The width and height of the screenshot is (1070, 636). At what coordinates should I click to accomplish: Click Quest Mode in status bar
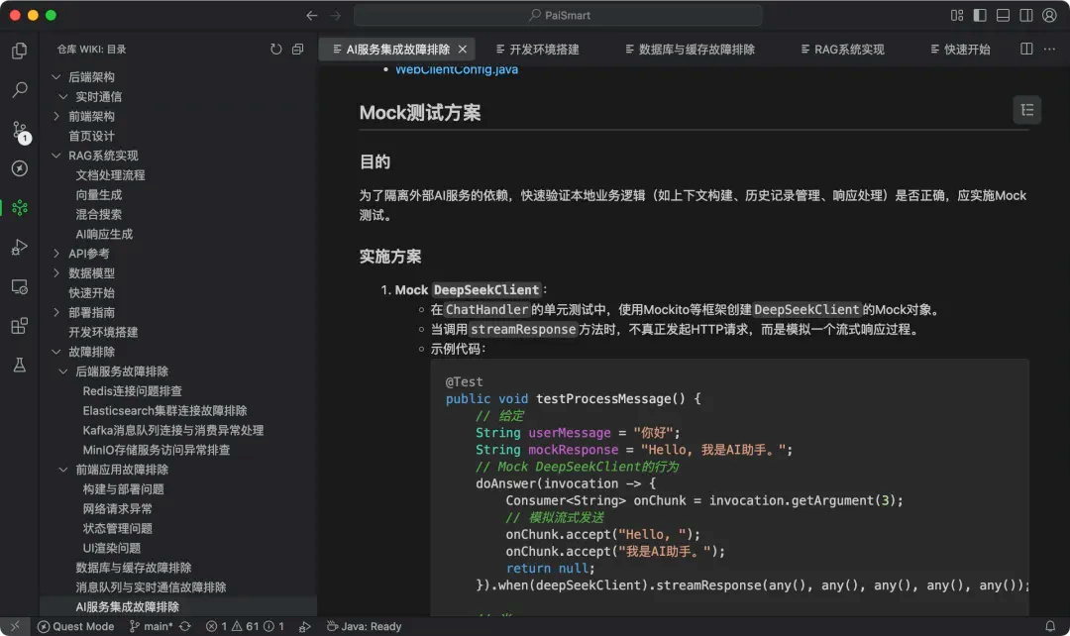(x=75, y=626)
